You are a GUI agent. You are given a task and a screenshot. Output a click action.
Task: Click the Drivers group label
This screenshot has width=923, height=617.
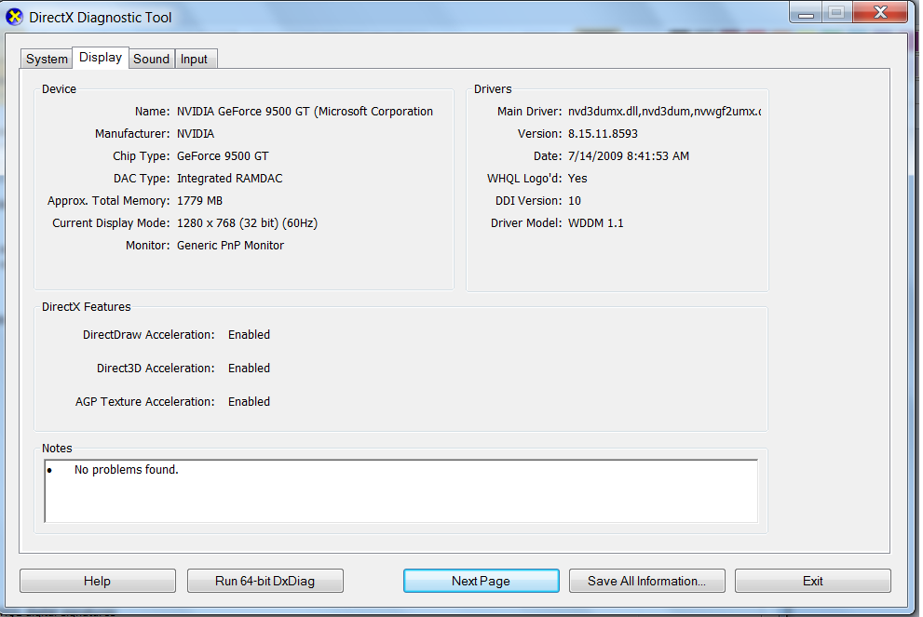point(493,88)
